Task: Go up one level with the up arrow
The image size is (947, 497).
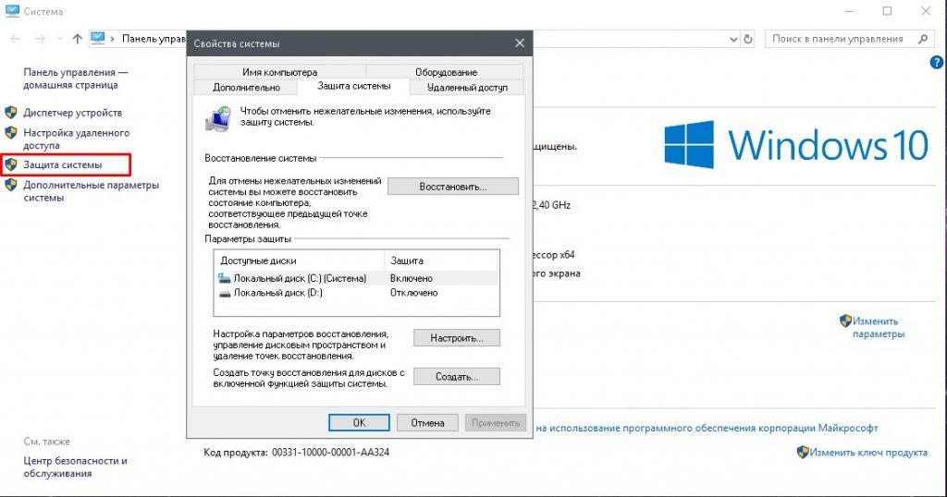Action: [x=78, y=39]
